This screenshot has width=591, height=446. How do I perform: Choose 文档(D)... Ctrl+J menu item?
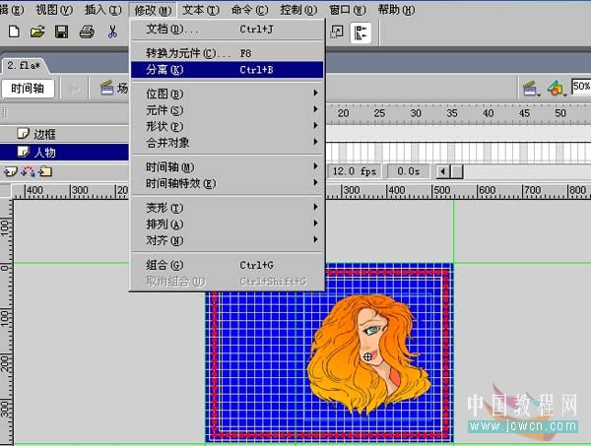pos(227,29)
